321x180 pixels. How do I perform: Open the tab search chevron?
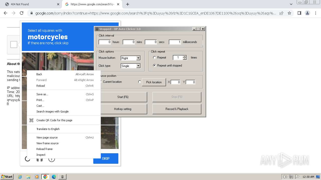pyautogui.click(x=291, y=4)
